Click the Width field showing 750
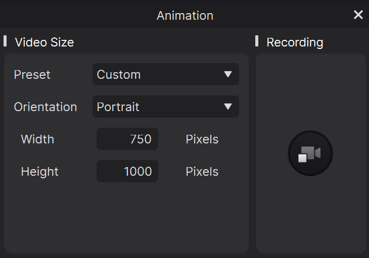This screenshot has height=258, width=369. [x=127, y=139]
